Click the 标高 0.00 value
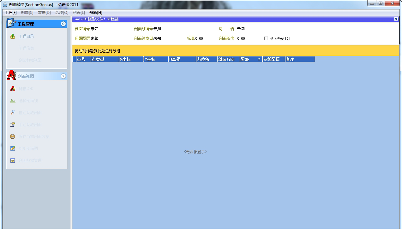402x238 pixels. pos(199,38)
